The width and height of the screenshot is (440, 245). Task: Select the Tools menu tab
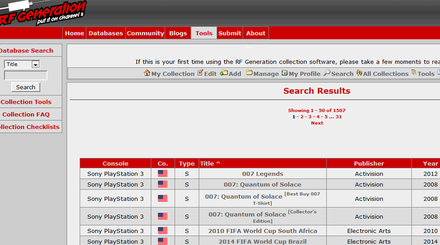tap(204, 33)
